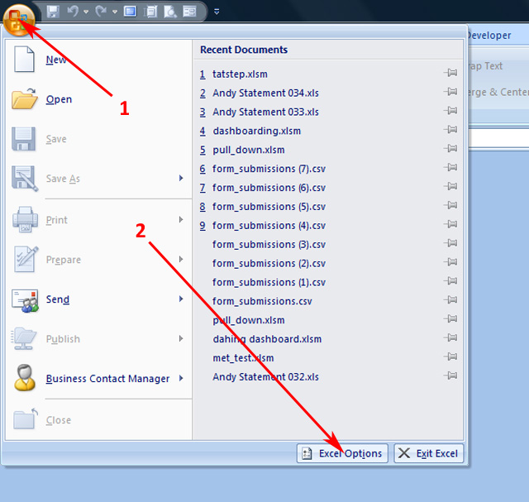Click the New blank document icon

point(24,60)
